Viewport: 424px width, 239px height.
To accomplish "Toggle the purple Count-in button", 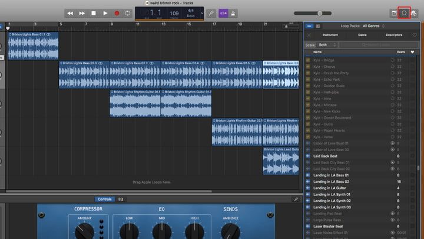I will click(x=223, y=12).
